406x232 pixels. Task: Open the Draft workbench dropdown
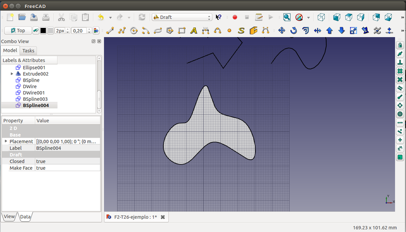click(x=182, y=17)
